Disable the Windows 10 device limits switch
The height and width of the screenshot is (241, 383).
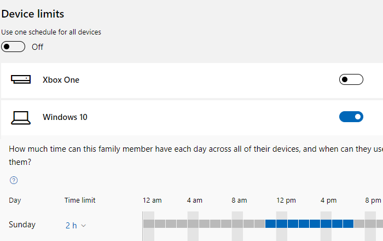(351, 117)
